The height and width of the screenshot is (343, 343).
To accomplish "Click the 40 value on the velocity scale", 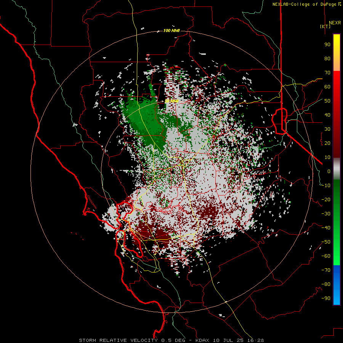I will tap(327, 115).
